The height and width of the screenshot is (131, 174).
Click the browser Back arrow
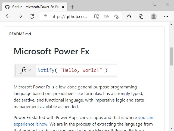point(8,16)
